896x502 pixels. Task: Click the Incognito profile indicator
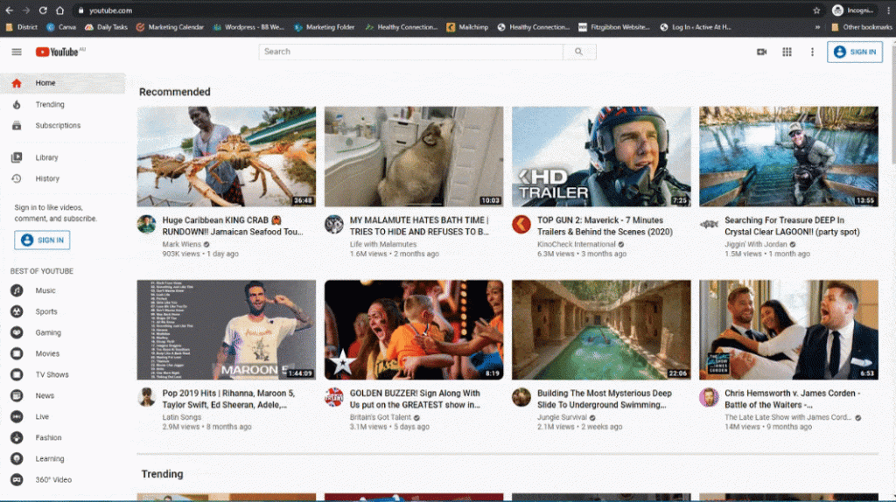click(853, 10)
